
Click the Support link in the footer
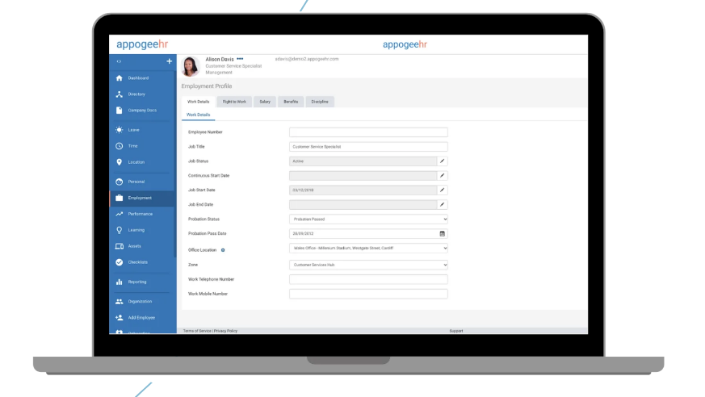pyautogui.click(x=456, y=331)
